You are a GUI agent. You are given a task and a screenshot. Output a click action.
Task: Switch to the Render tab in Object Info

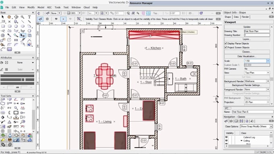245,17
